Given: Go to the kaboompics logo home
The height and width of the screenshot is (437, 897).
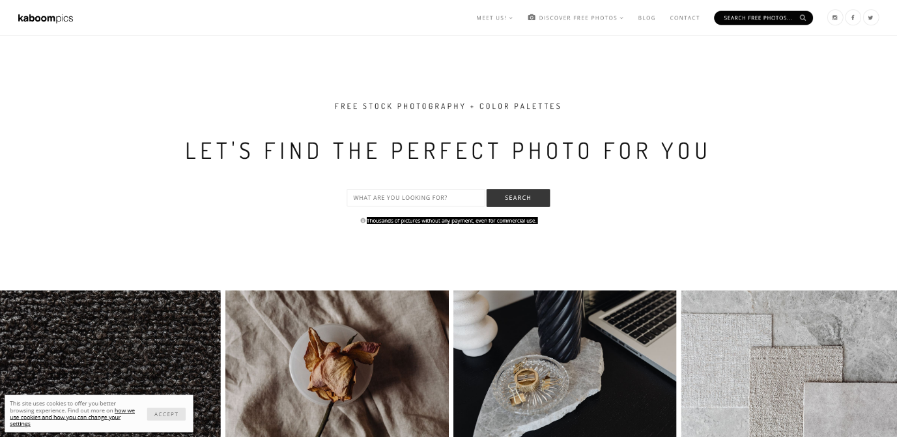Looking at the screenshot, I should tap(46, 18).
